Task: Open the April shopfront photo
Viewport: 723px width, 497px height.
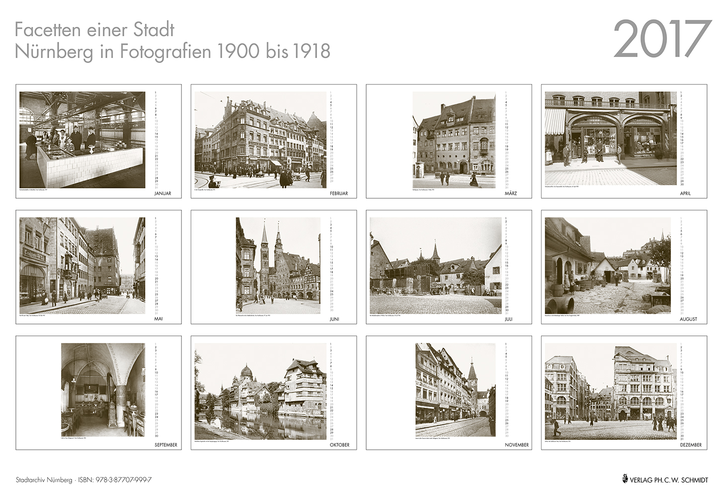Action: coord(611,138)
